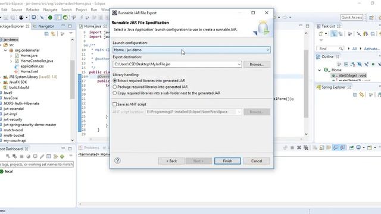381x214 pixels.
Task: Open the New Task dropdown arrow in Task List
Action: coord(326,34)
